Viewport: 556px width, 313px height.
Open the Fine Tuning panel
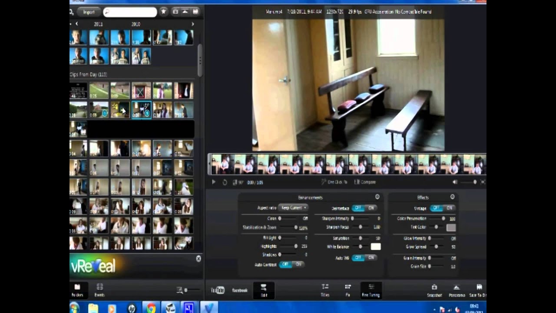pos(371,287)
